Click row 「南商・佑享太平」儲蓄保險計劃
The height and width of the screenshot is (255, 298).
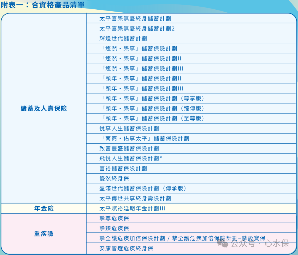click(x=191, y=138)
